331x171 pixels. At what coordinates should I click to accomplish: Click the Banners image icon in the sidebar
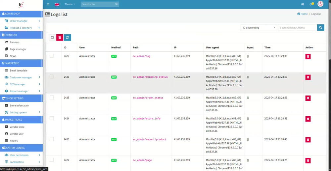pos(7,42)
